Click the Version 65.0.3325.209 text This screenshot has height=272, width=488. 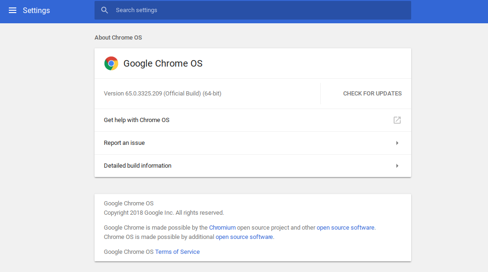[163, 93]
